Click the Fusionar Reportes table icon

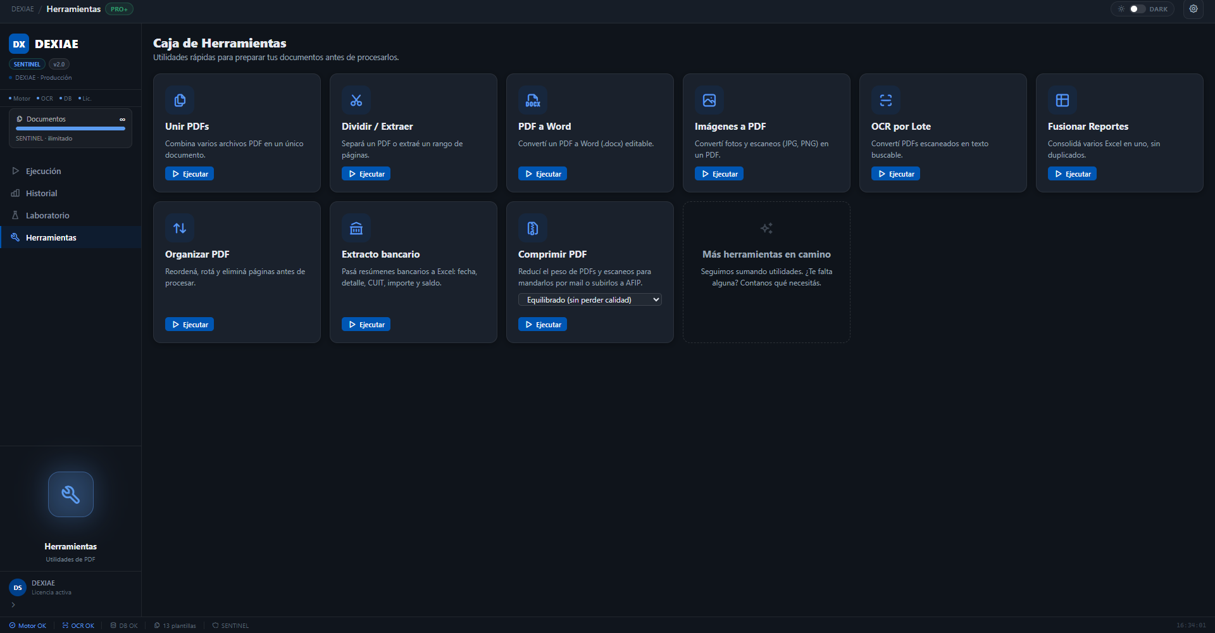(1062, 100)
